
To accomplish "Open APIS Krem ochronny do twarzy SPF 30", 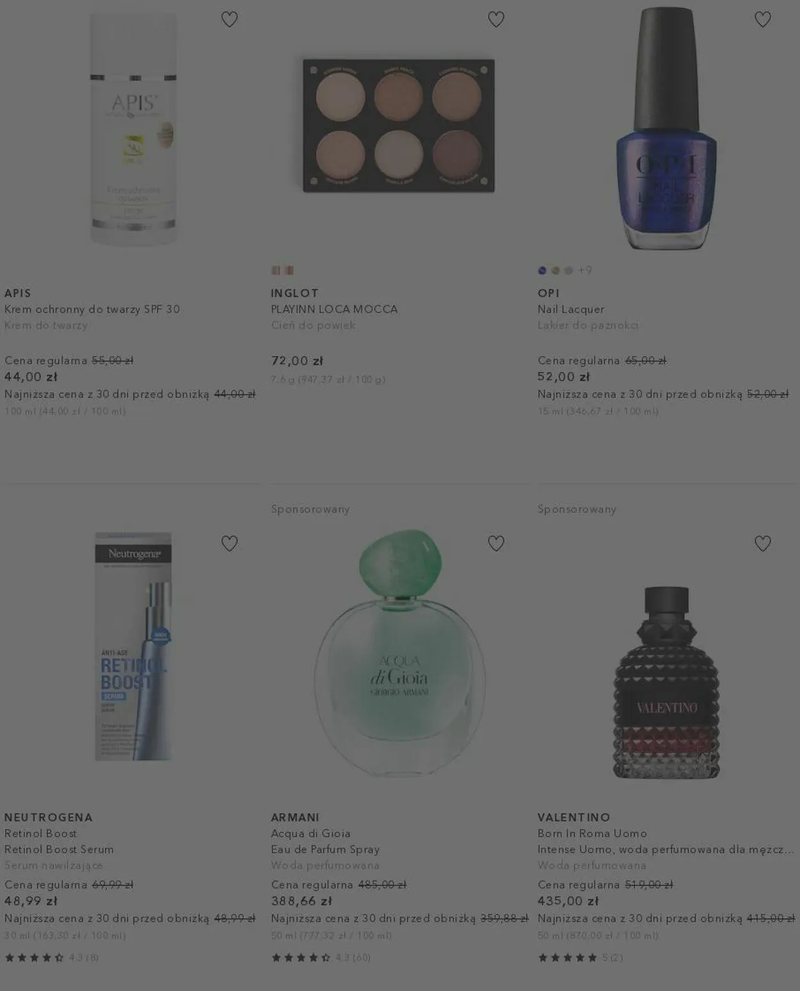I will [x=92, y=309].
